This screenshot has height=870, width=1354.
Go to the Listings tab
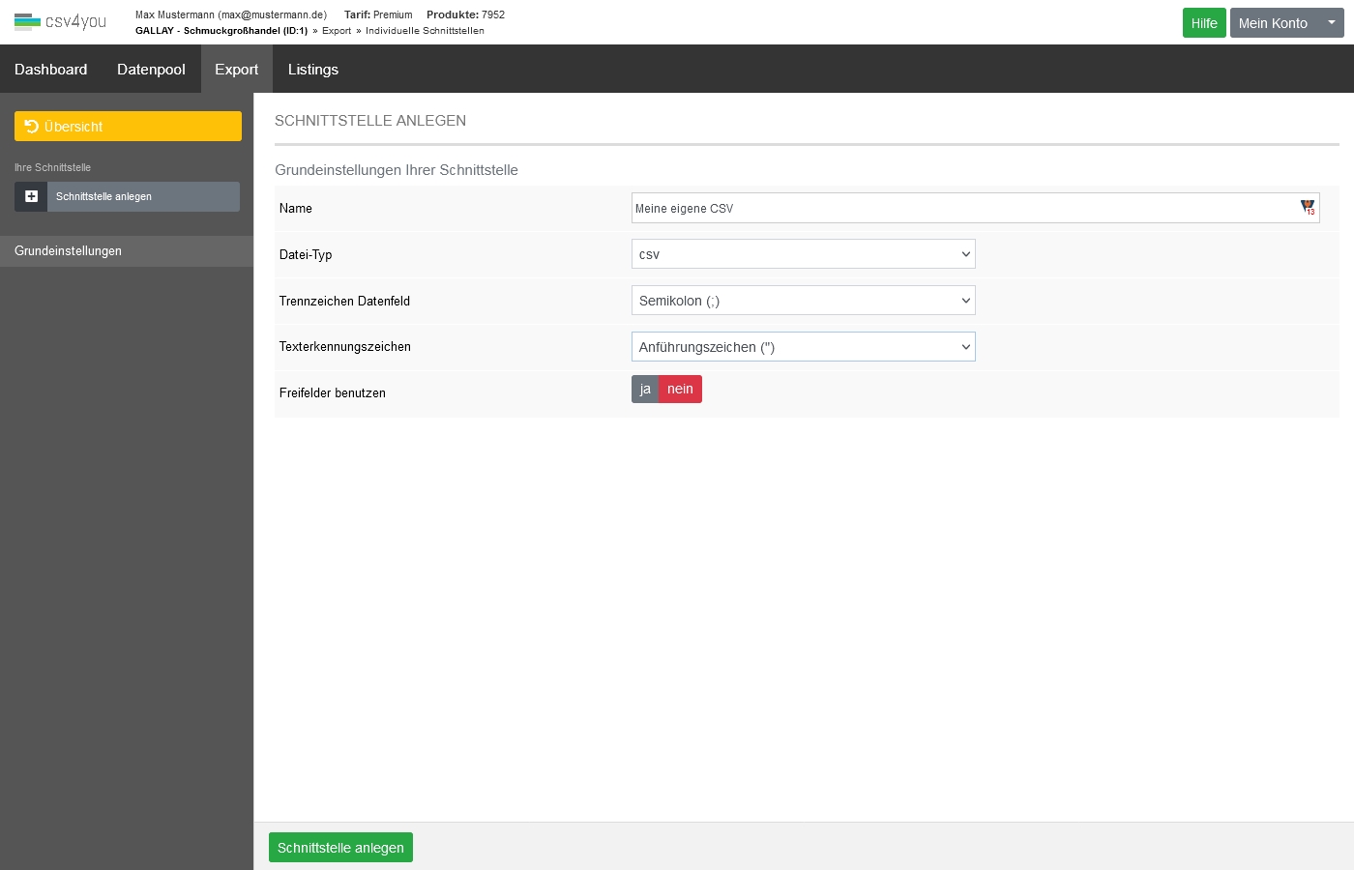(x=313, y=70)
